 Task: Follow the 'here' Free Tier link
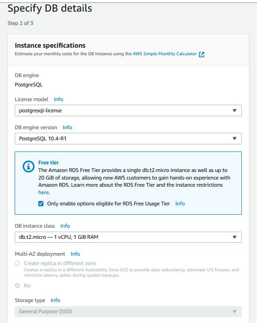click(44, 192)
